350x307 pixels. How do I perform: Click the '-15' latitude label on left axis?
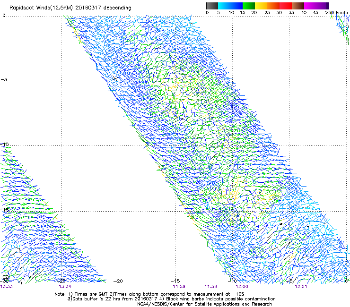click(x=4, y=210)
